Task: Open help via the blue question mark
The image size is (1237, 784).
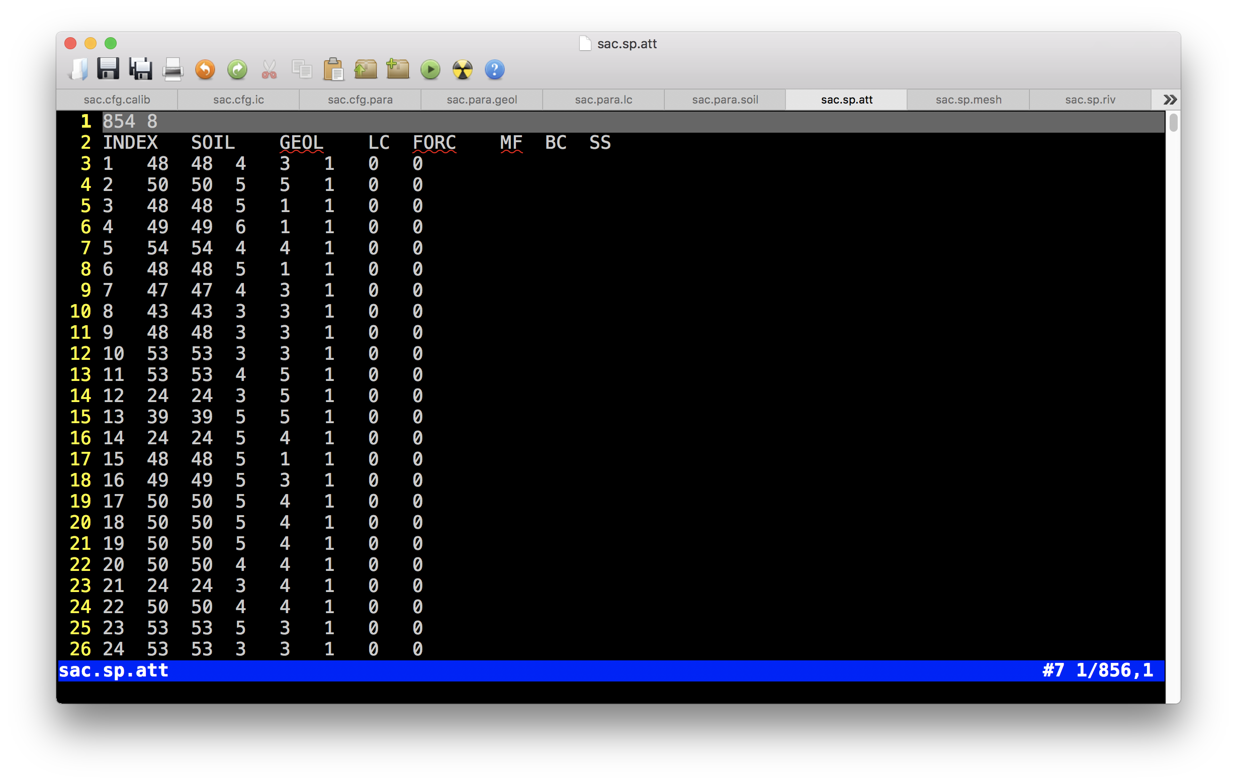Action: [x=495, y=69]
